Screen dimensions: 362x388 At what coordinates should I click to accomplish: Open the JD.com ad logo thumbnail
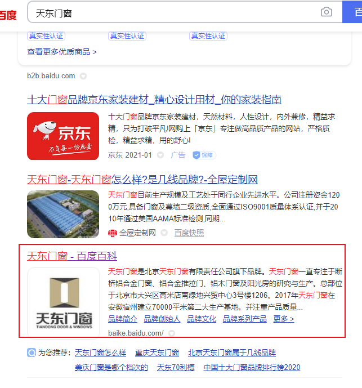[63, 136]
